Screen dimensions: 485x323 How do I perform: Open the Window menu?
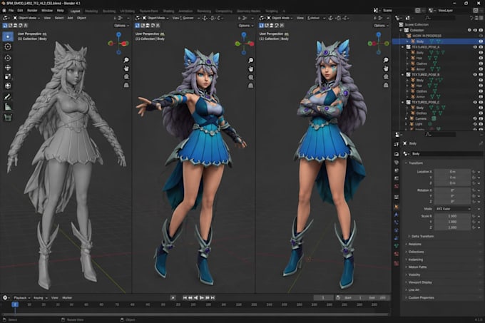[x=47, y=11]
